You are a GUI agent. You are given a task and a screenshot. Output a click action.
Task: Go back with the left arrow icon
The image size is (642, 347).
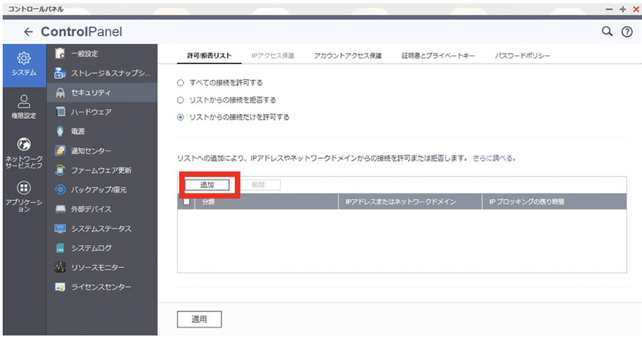pos(29,32)
